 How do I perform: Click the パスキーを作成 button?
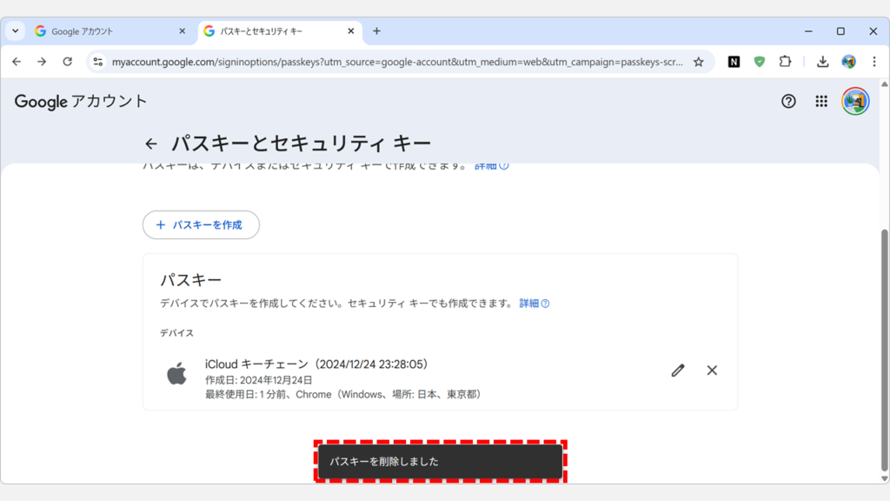(x=201, y=224)
